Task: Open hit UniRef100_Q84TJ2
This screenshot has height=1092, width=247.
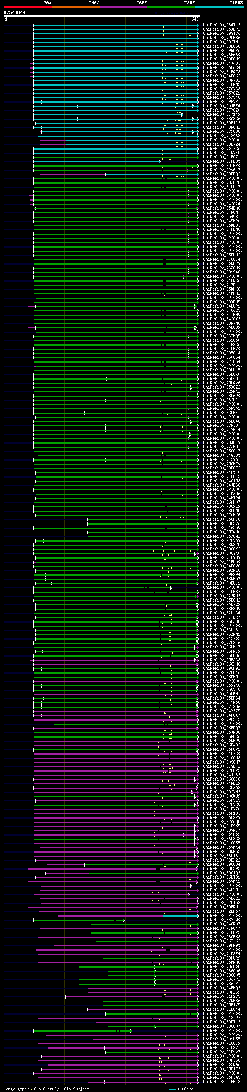Action: coord(221,25)
